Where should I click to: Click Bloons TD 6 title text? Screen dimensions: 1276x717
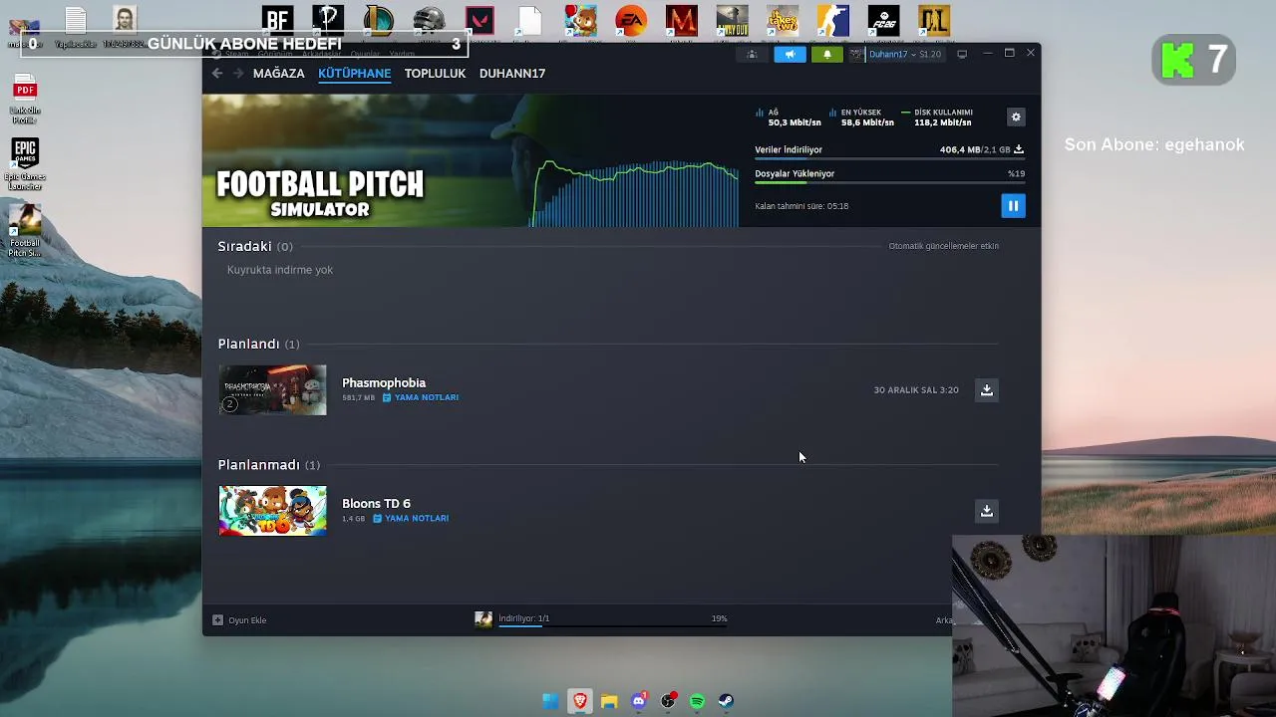pyautogui.click(x=376, y=503)
